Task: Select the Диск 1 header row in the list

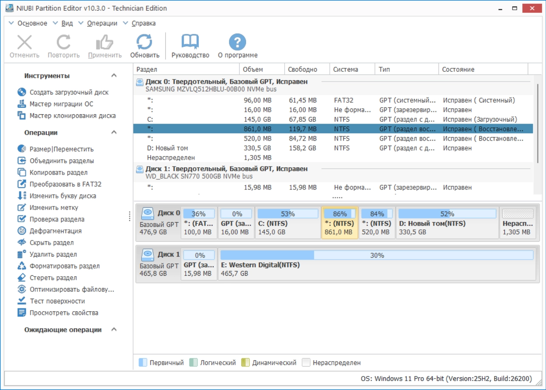Action: (x=333, y=172)
